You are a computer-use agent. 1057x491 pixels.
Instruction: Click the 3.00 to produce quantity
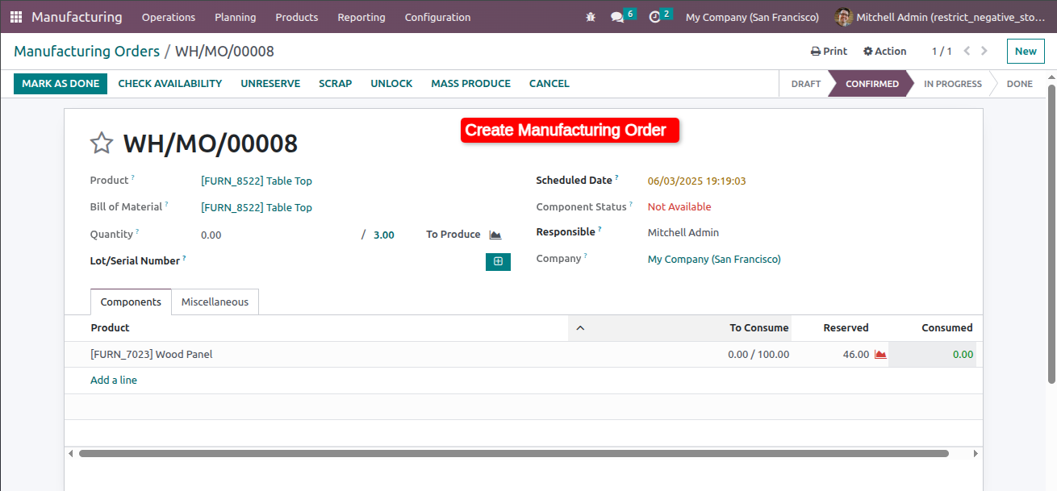coord(384,235)
